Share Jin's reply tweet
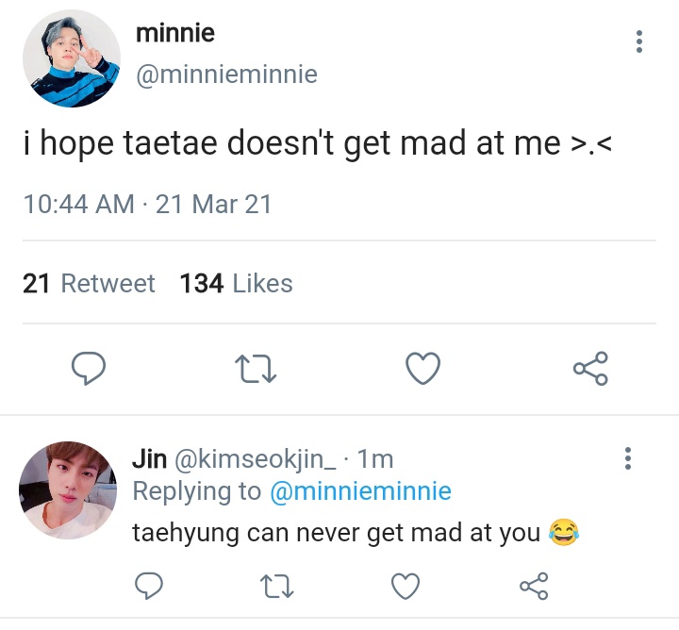 [x=534, y=586]
